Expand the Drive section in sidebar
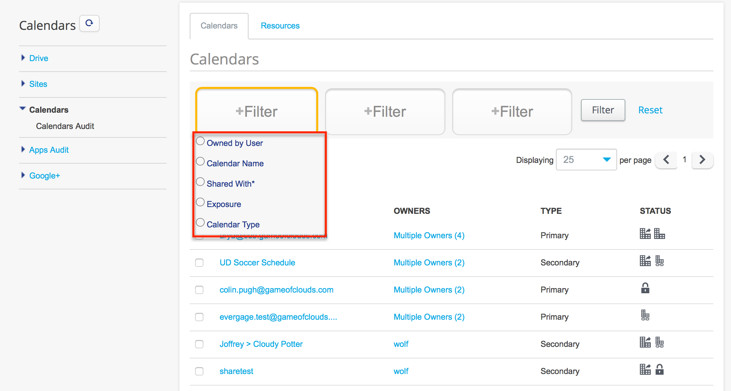 click(x=38, y=58)
